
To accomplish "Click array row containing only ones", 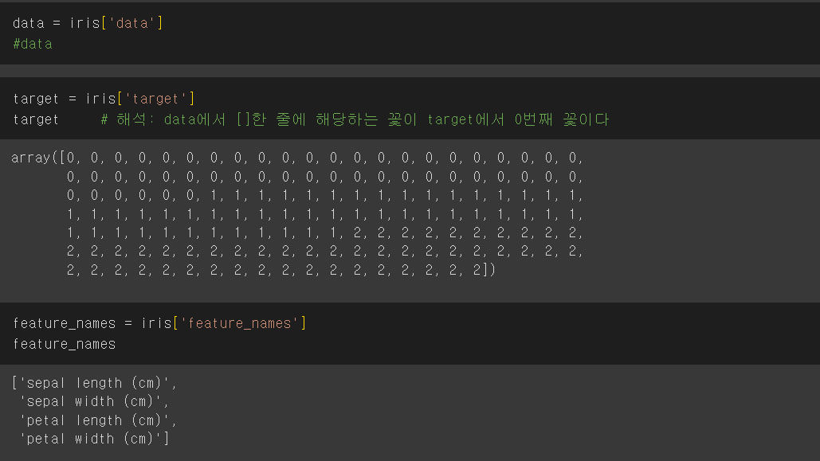I will tap(325, 214).
